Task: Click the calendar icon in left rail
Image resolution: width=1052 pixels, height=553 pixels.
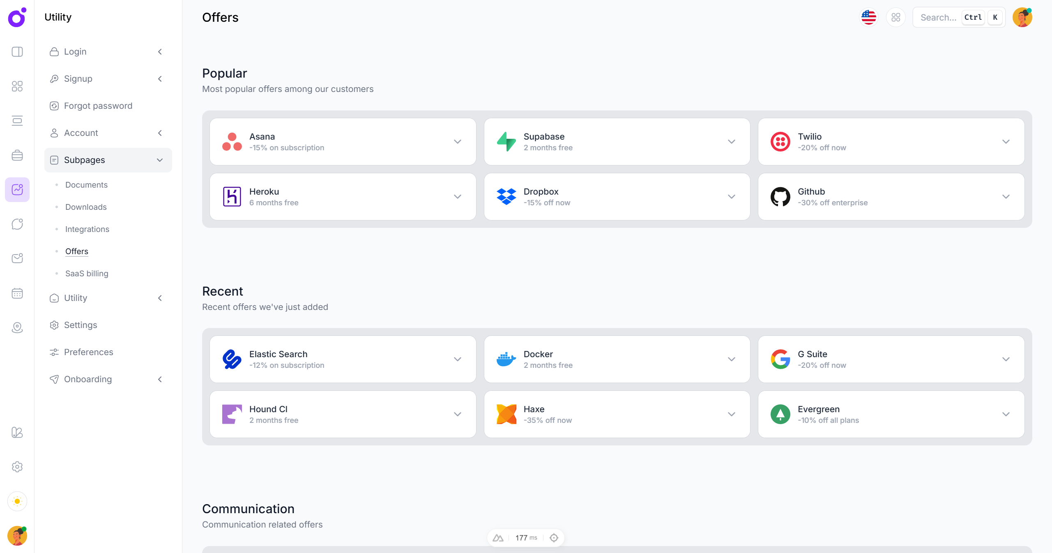Action: coord(17,293)
